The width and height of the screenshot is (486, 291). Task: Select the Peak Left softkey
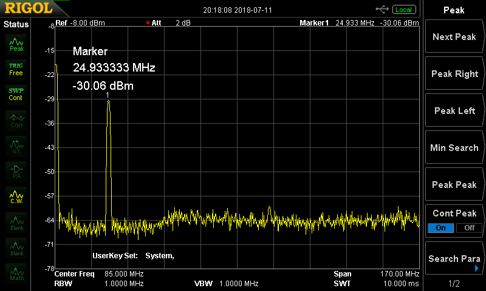click(x=454, y=110)
